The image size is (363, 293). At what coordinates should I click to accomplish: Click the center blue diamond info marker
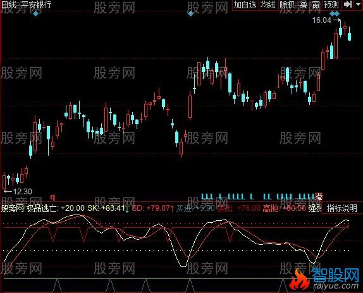pos(190,14)
